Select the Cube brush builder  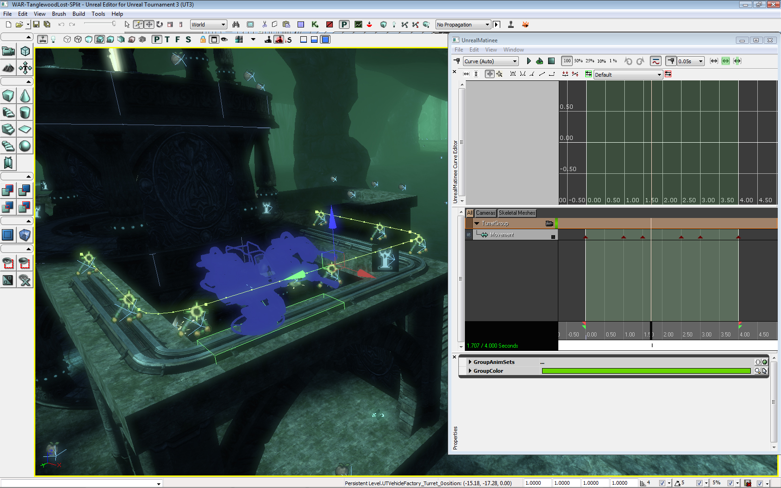point(8,96)
